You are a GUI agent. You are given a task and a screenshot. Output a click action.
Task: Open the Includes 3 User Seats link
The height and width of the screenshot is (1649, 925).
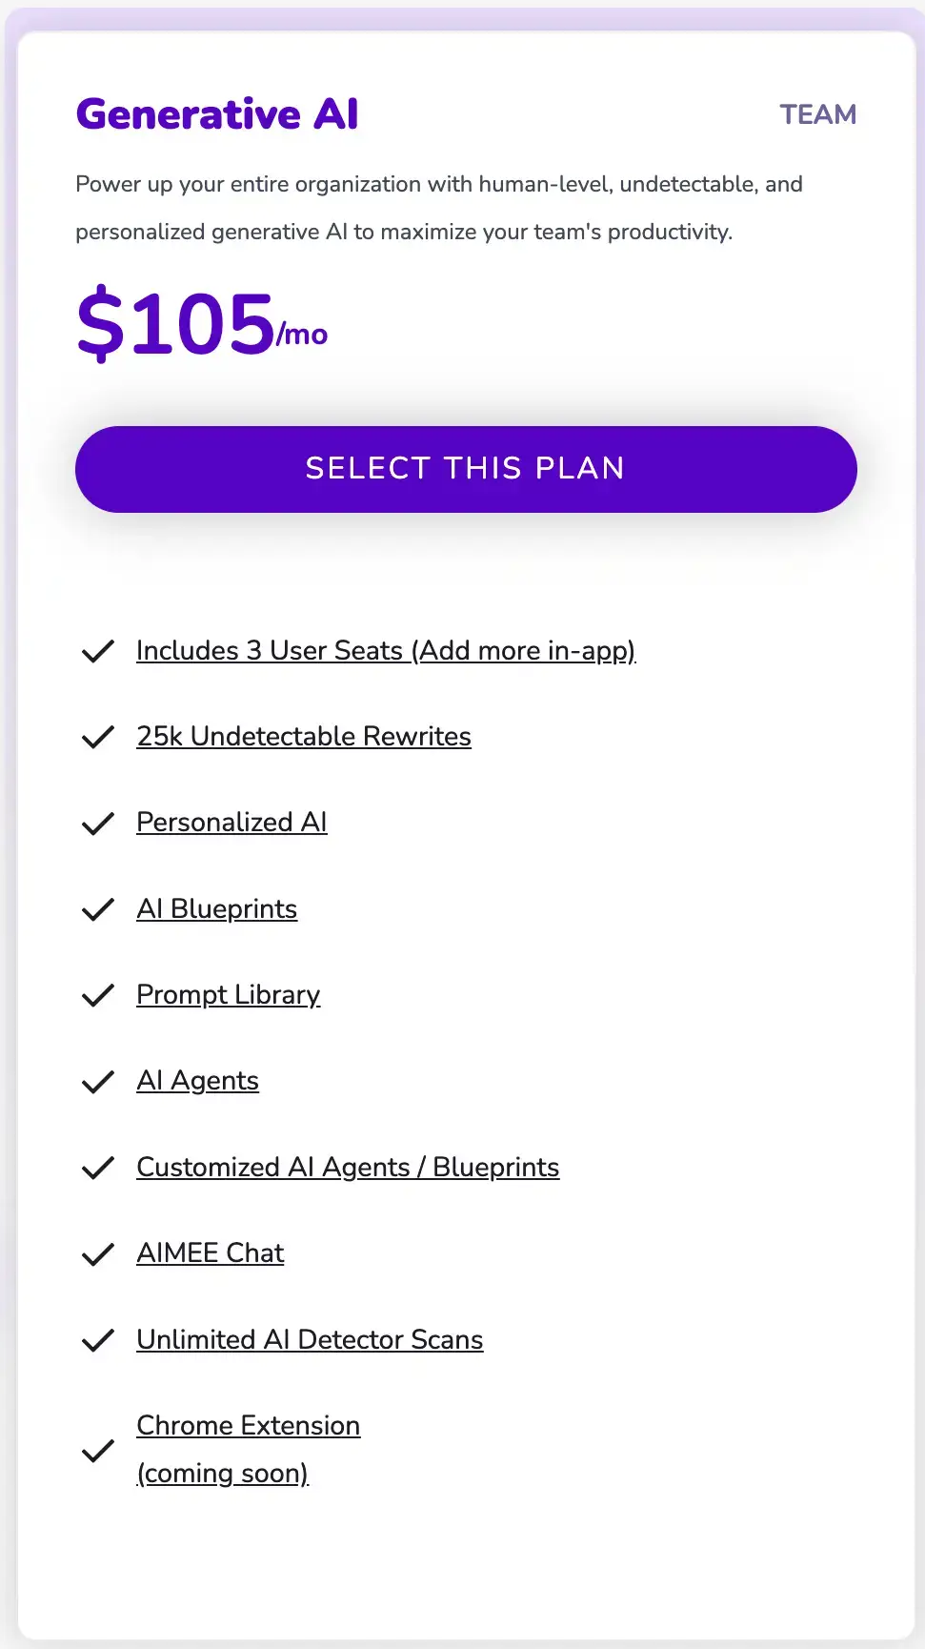coord(386,650)
